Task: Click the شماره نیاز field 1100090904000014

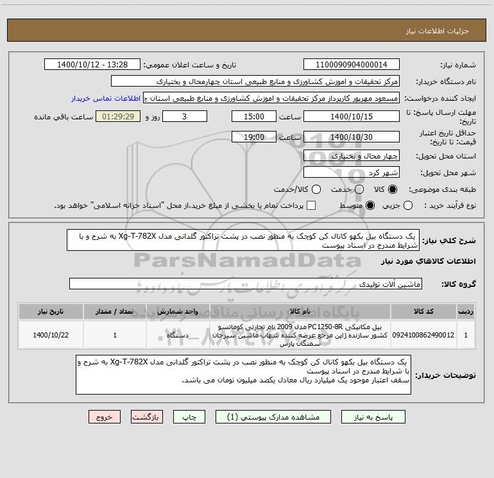Action: click(x=352, y=65)
